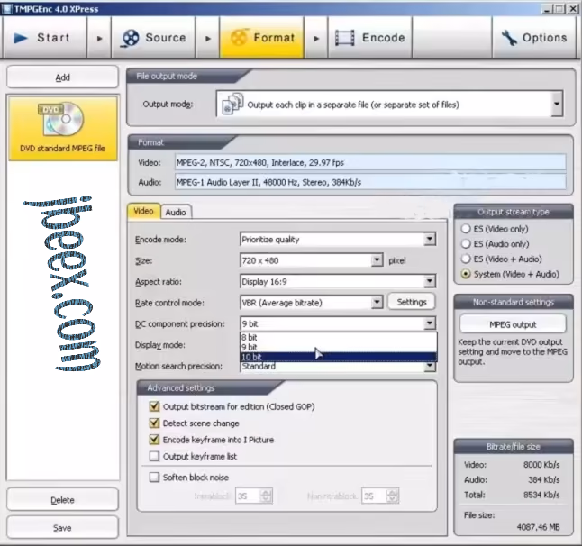
Task: Click the Source film reel icon
Action: (131, 39)
